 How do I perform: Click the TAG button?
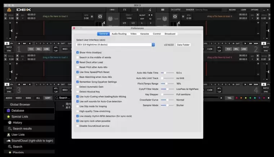pyautogui.click(x=229, y=98)
